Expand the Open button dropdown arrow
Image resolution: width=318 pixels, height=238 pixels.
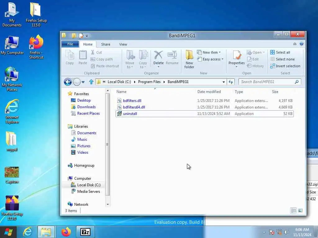coord(264,52)
